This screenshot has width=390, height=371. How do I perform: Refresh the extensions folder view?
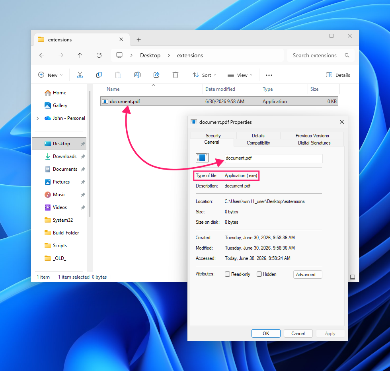coord(99,55)
